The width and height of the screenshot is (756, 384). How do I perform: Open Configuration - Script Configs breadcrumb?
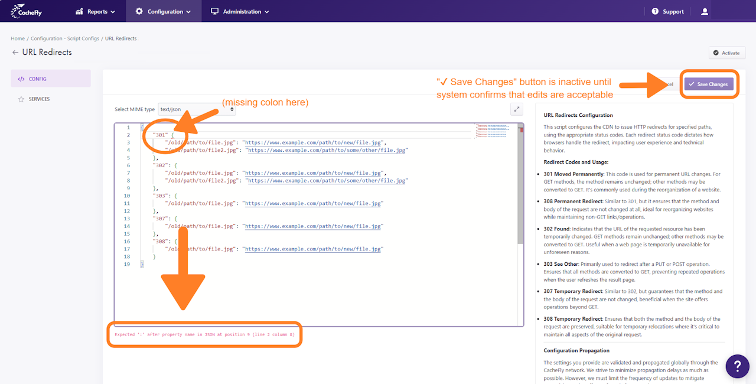pyautogui.click(x=65, y=39)
